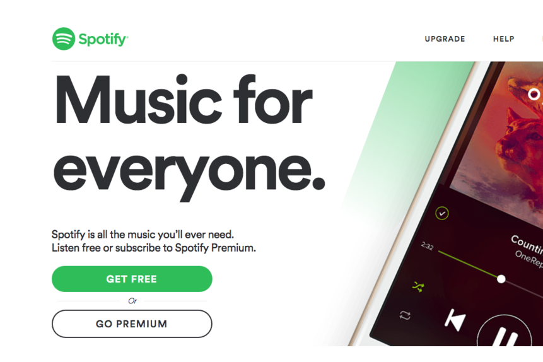Click the green GET FREE button
Viewport: 543px width, 362px height.
click(x=132, y=279)
